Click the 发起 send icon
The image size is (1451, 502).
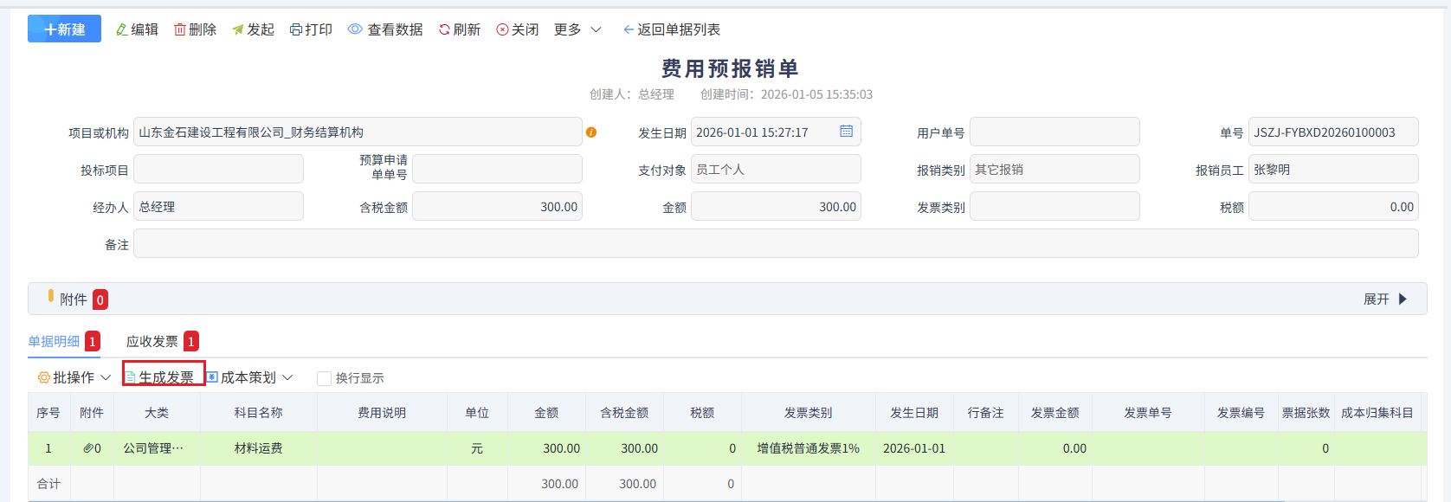point(238,29)
